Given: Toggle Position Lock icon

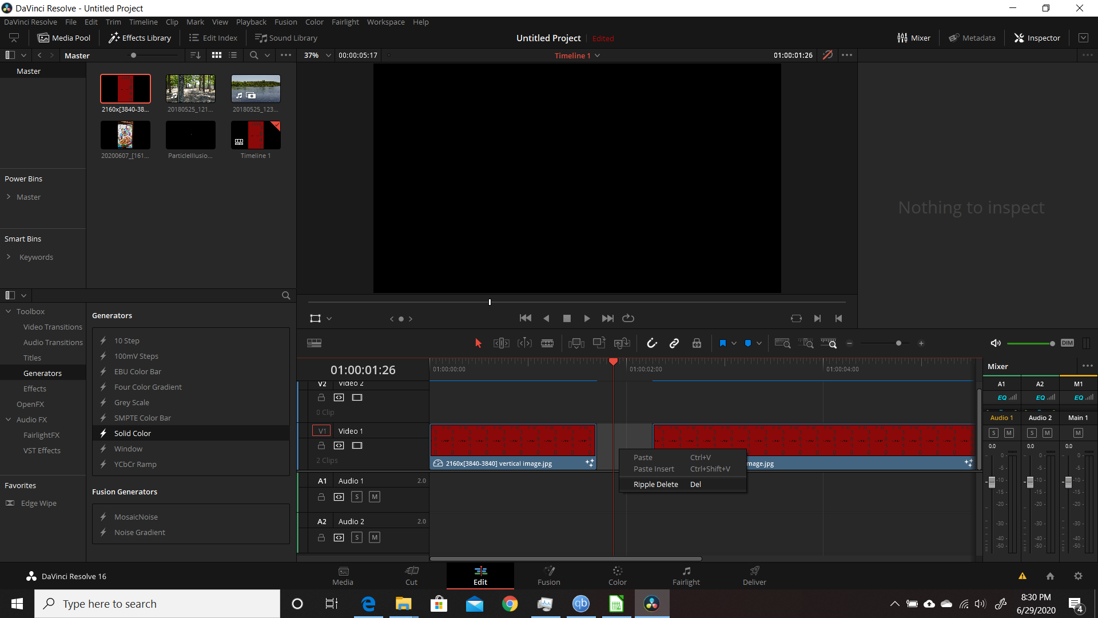Looking at the screenshot, I should click(697, 343).
